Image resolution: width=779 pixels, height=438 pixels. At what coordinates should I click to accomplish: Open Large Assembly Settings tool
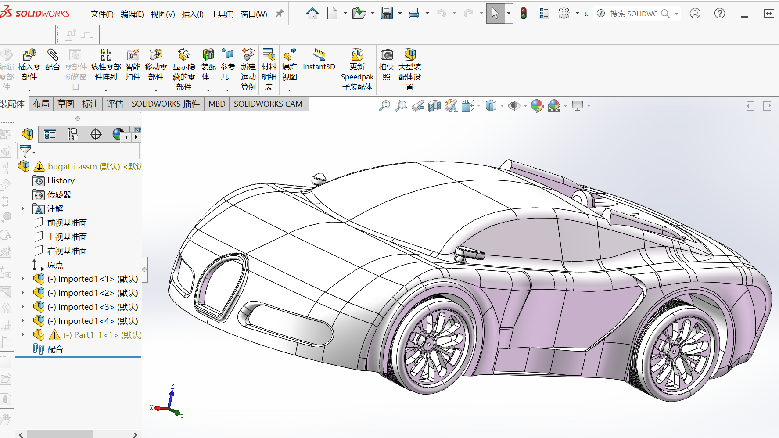click(x=409, y=70)
